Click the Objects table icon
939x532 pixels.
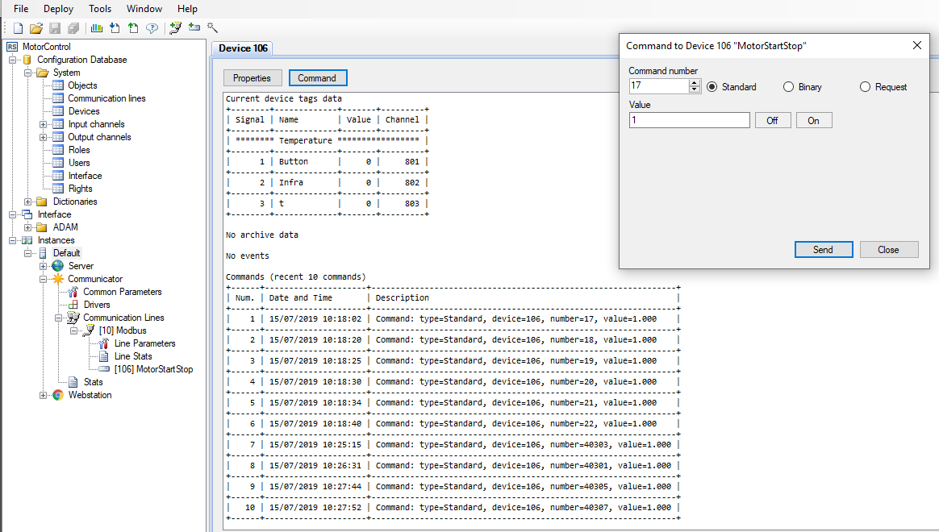pyautogui.click(x=58, y=85)
